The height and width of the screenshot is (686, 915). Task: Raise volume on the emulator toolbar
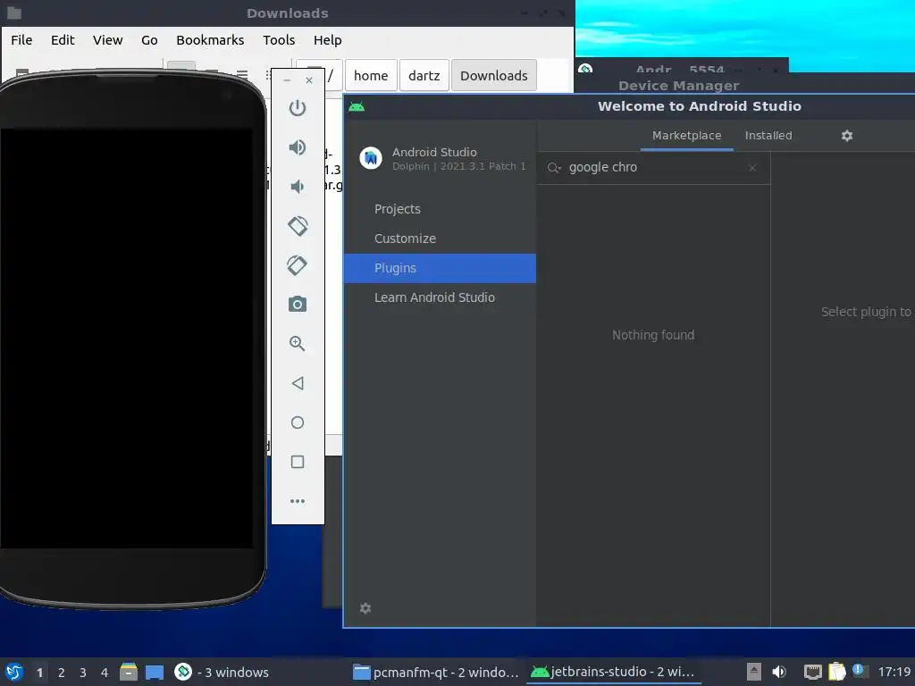[297, 147]
